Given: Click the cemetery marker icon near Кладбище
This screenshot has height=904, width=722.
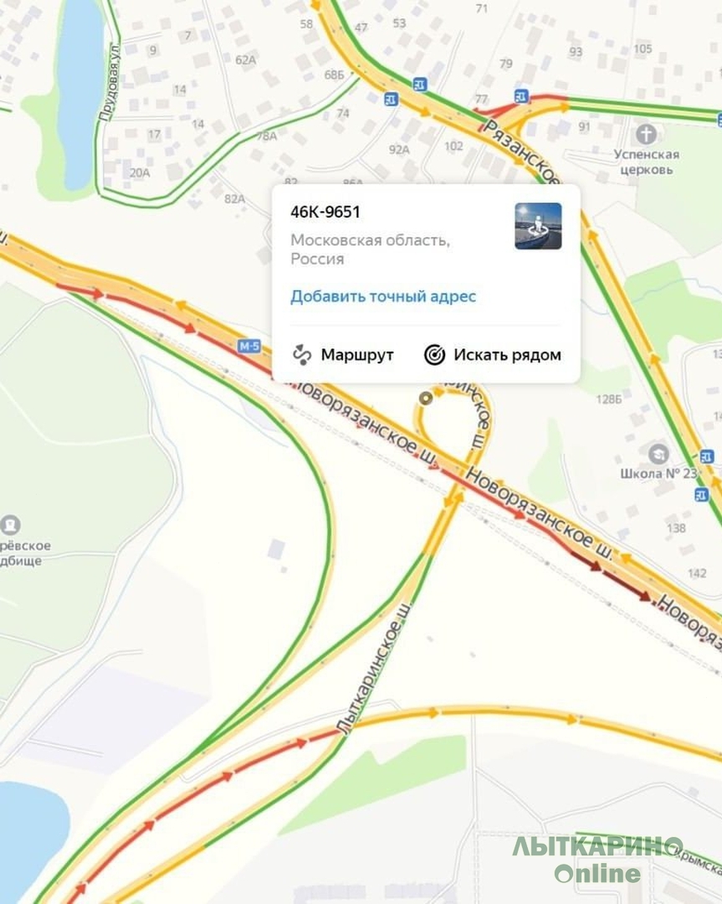Looking at the screenshot, I should 10,525.
